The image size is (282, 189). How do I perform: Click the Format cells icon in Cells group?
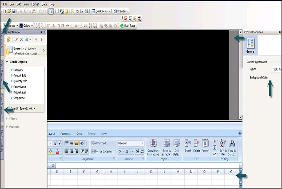(x=205, y=147)
